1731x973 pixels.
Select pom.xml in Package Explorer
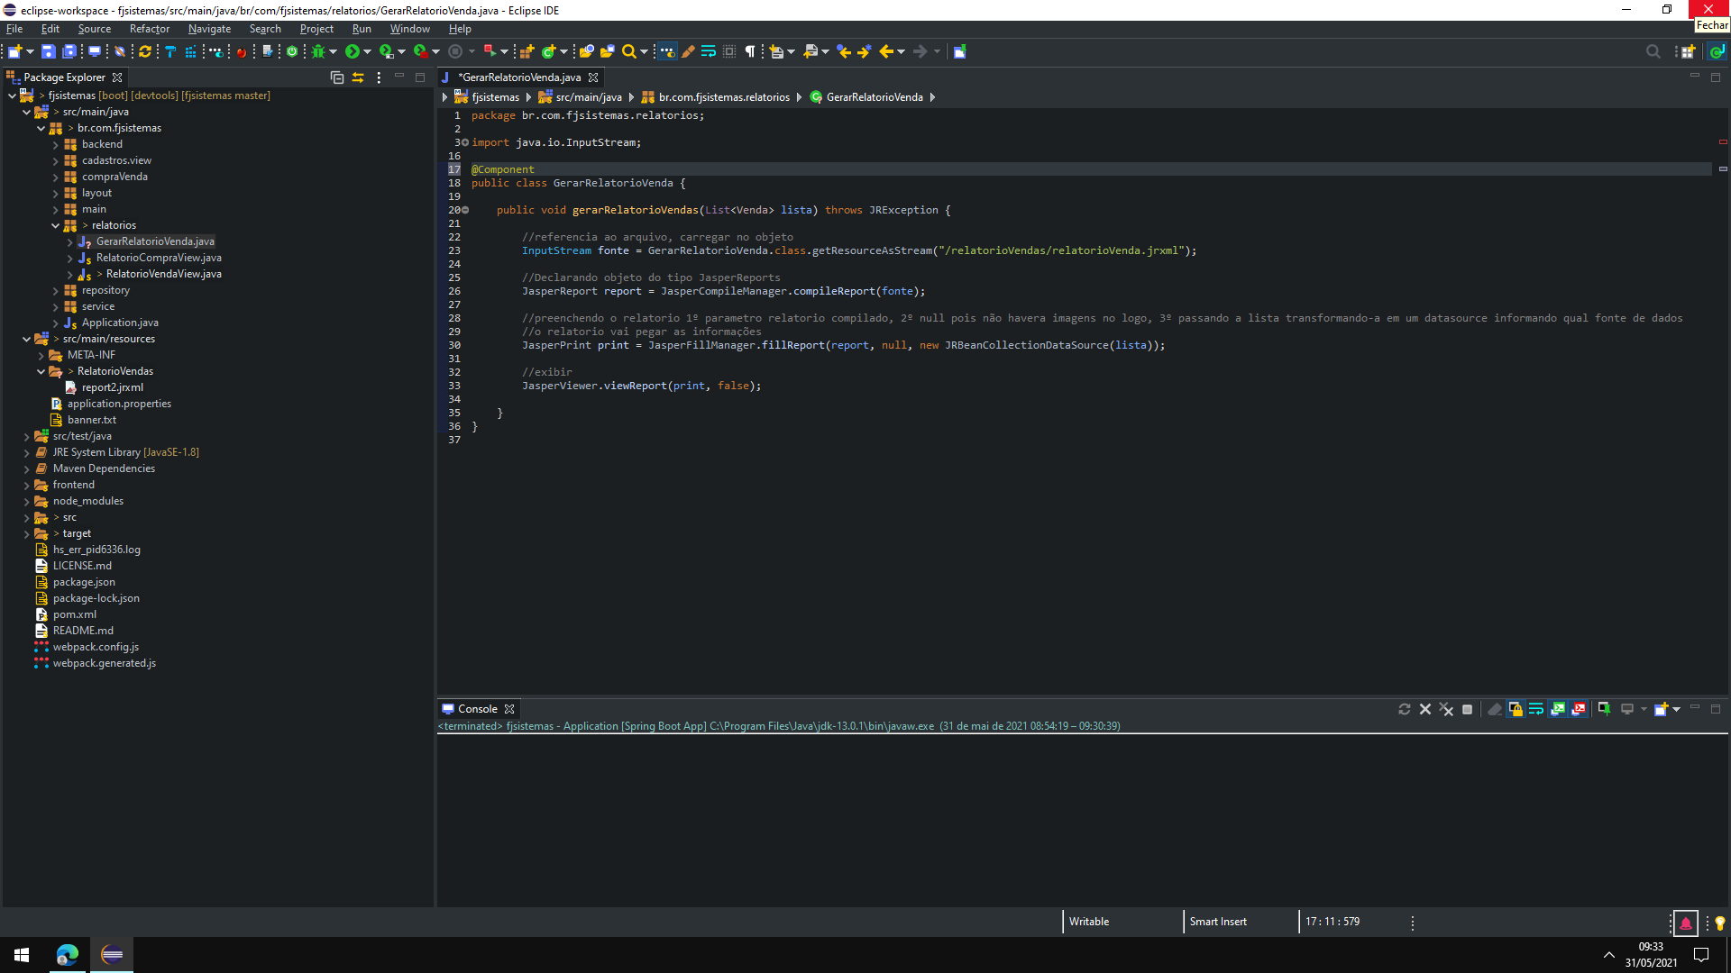pos(74,615)
